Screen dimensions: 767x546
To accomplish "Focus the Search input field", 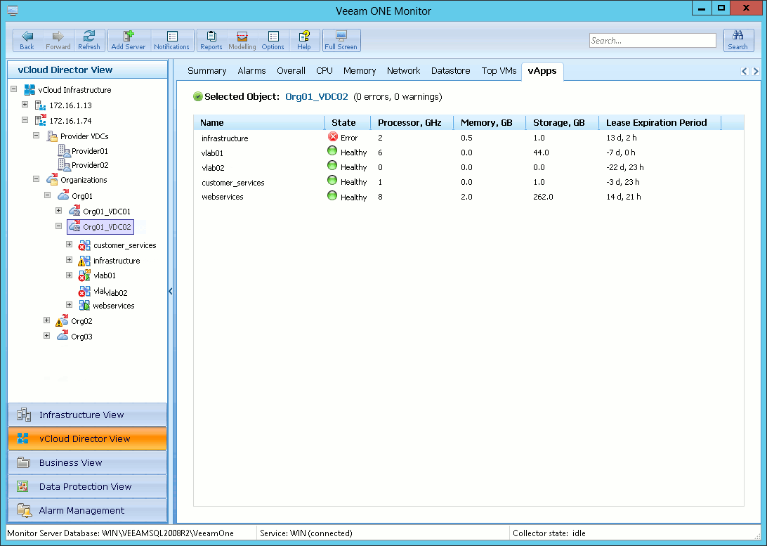I will pyautogui.click(x=653, y=41).
